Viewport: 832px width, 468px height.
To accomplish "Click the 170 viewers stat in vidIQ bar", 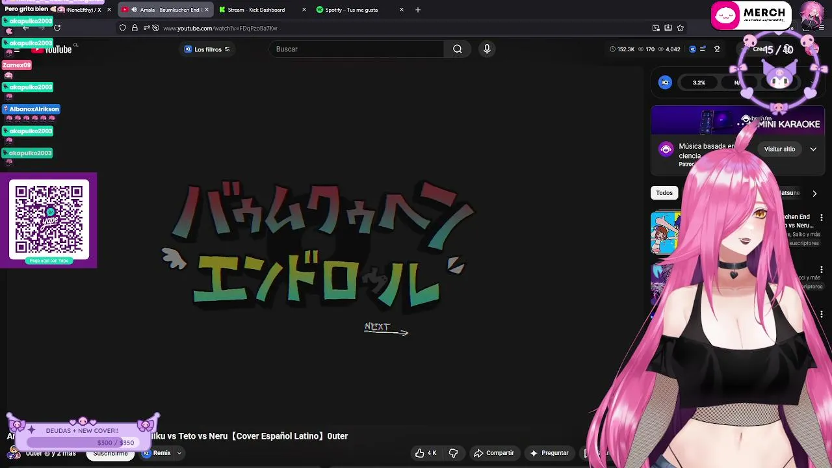I will [x=646, y=49].
